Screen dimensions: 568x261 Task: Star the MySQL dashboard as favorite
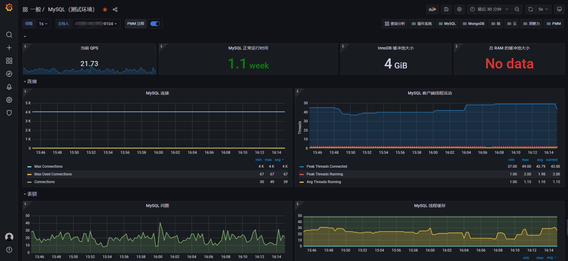coord(105,9)
